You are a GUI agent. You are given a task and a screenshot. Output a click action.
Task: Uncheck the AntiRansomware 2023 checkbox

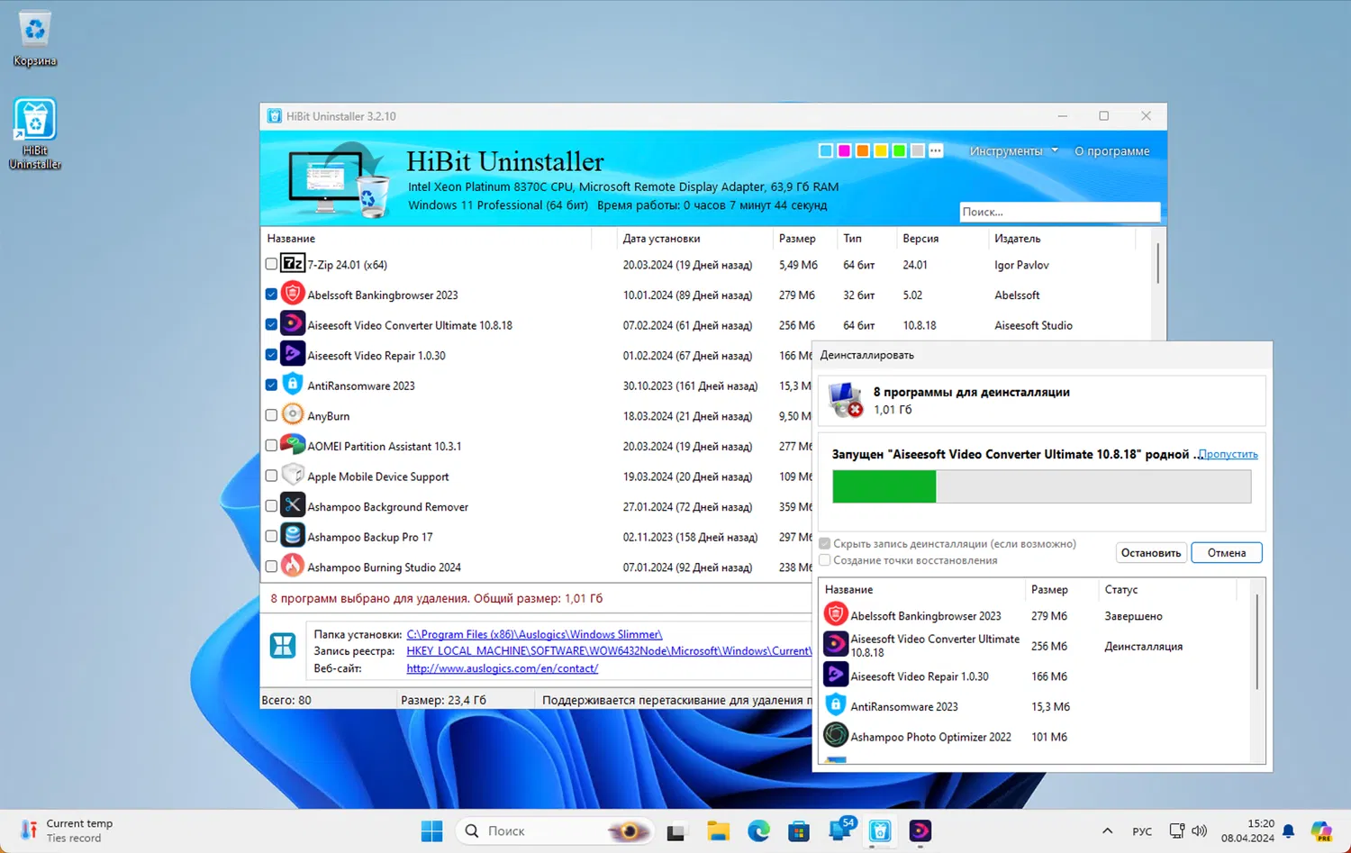click(x=271, y=385)
